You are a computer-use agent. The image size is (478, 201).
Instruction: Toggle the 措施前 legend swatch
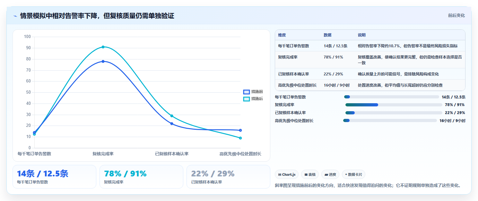click(246, 92)
